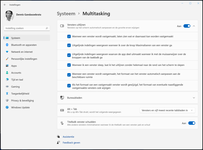203x150 pixels.
Task: Open the Apps settings category
Action: (27, 66)
